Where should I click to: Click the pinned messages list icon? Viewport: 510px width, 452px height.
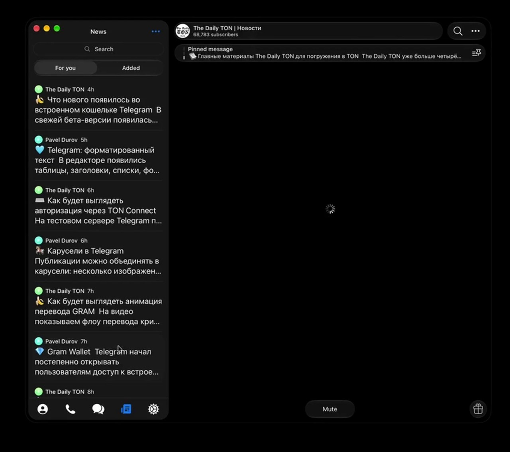click(477, 53)
